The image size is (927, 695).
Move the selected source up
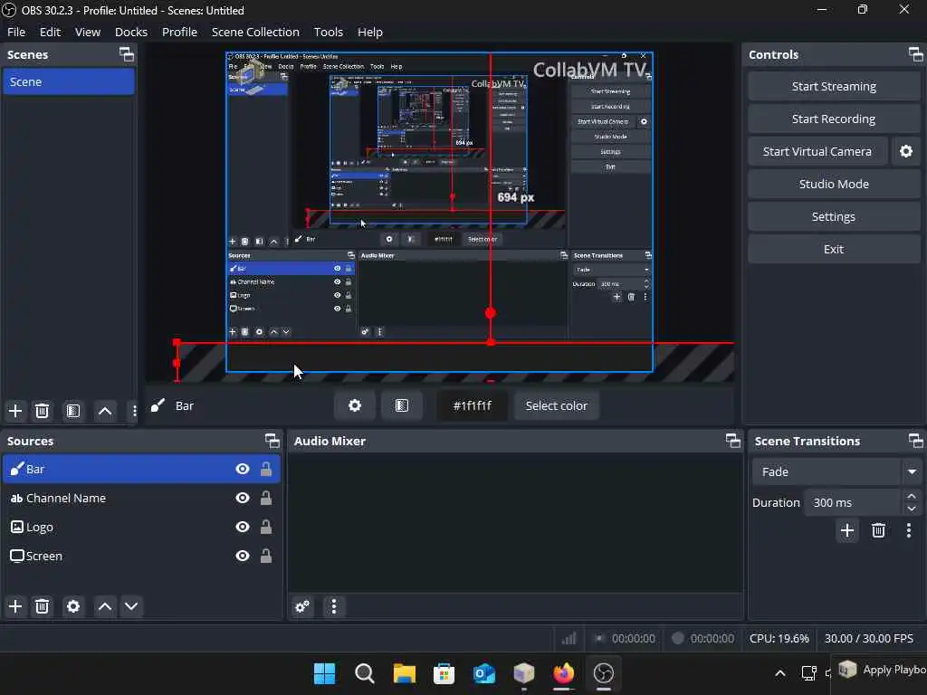click(105, 606)
